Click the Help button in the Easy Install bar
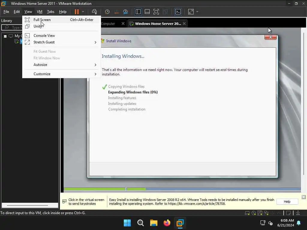Screen dimensions: 307x230 (287, 202)
